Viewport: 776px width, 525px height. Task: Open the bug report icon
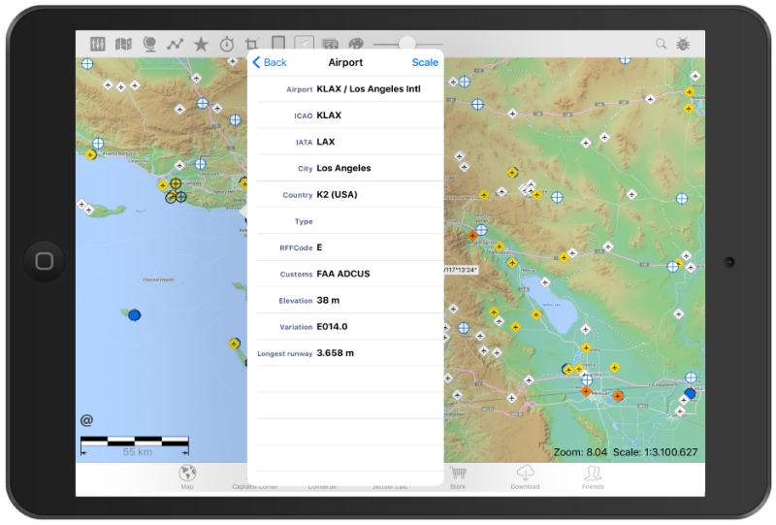(683, 44)
